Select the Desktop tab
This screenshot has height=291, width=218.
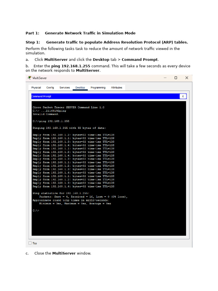[80, 88]
